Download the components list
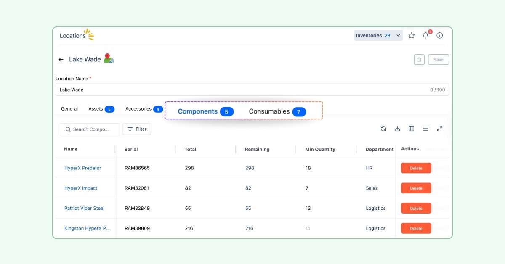Image resolution: width=505 pixels, height=264 pixels. pos(397,129)
